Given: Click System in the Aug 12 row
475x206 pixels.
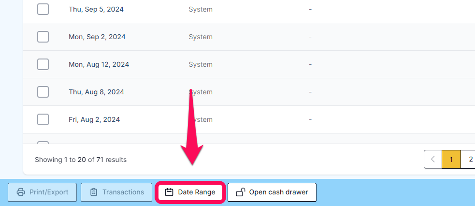Looking at the screenshot, I should (x=201, y=64).
